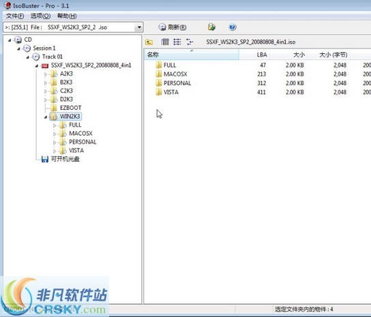Select the FULL folder in file list
The image size is (371, 317).
[x=170, y=65]
